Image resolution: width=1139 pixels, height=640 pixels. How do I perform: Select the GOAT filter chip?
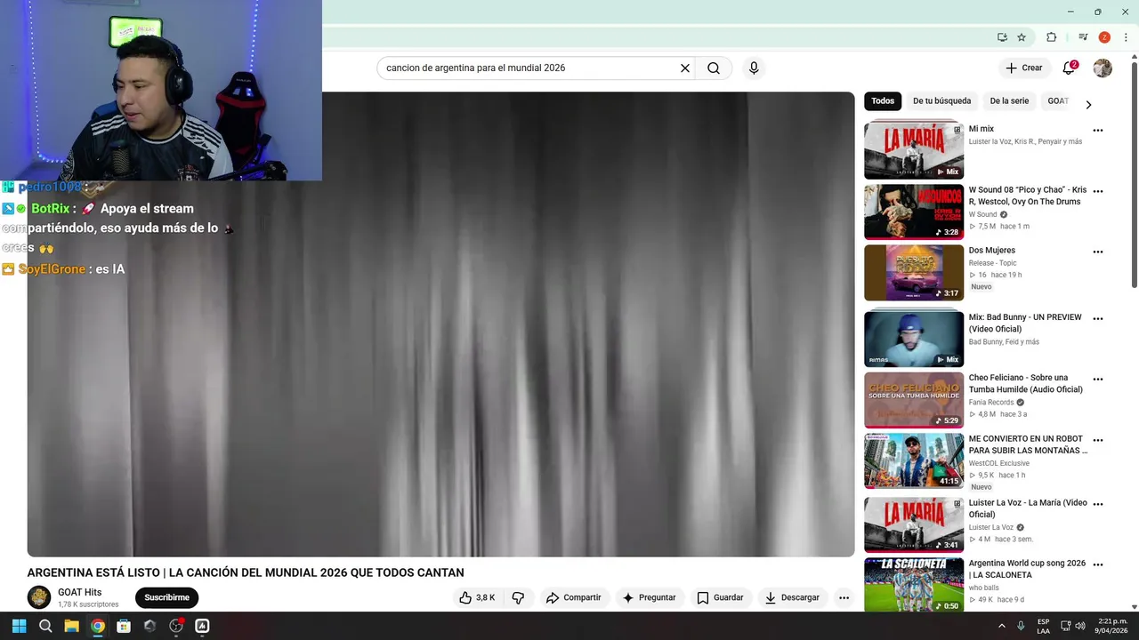1058,101
